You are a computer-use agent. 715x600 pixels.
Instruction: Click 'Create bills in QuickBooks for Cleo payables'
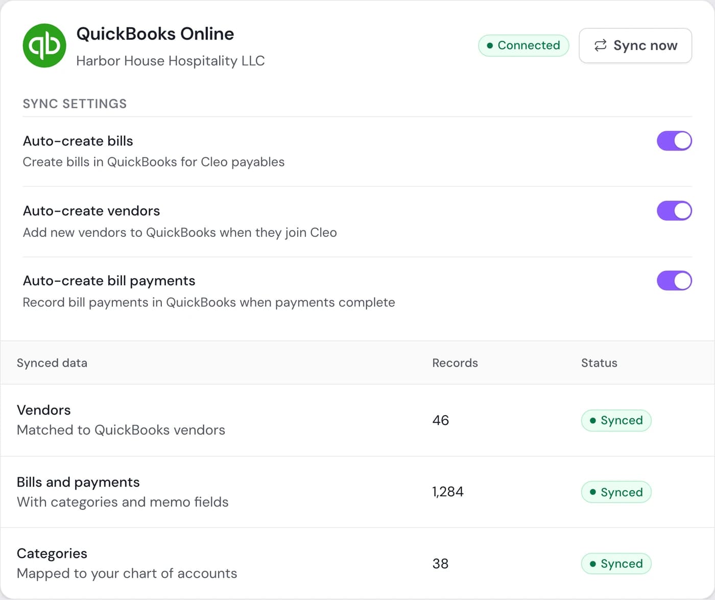point(154,162)
